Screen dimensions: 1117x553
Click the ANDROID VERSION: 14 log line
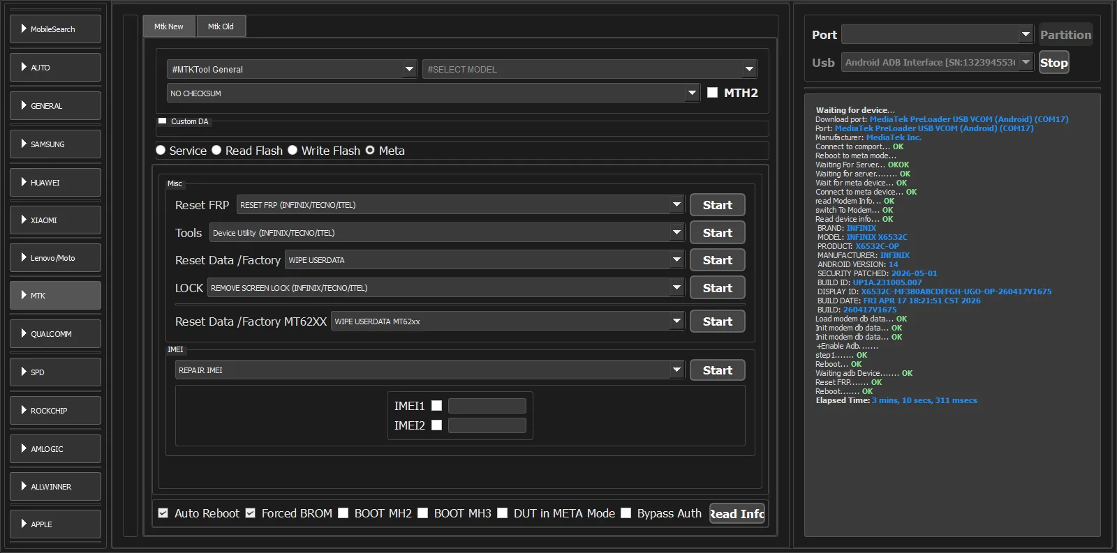[x=858, y=264]
